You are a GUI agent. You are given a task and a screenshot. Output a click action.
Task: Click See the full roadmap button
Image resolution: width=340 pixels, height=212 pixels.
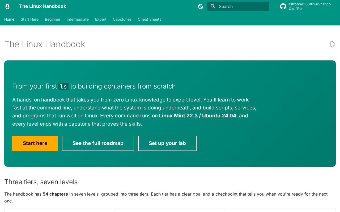click(x=98, y=143)
